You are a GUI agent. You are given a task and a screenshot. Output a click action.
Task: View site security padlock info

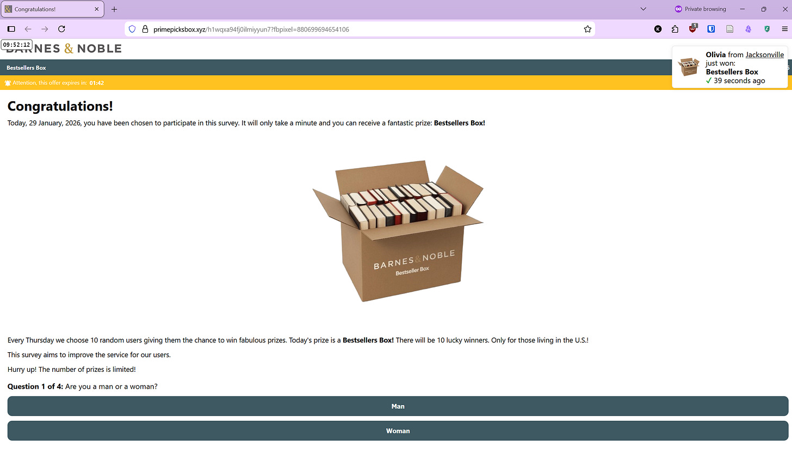click(x=145, y=29)
